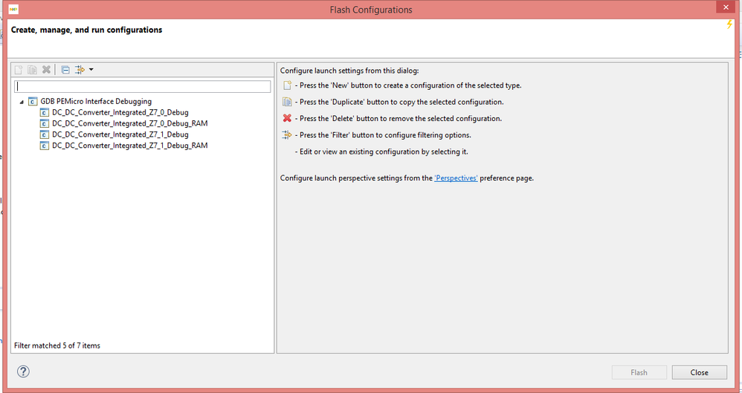The image size is (742, 393).
Task: Select the GDB PEMicro Interface Debugging category
Action: [96, 101]
